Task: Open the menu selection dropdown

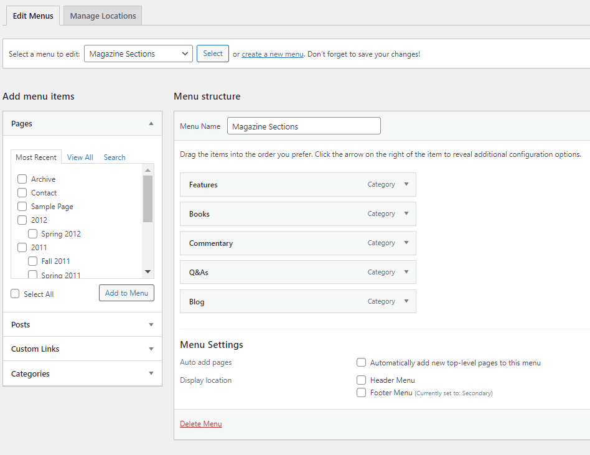Action: [x=138, y=54]
